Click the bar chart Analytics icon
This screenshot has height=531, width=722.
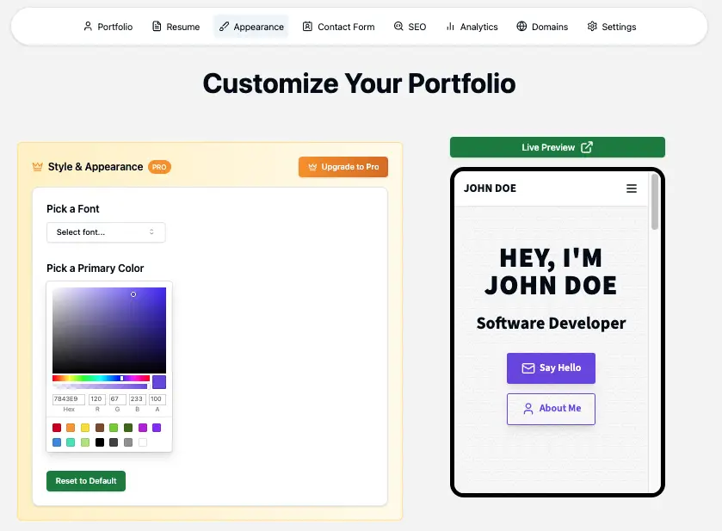(450, 27)
